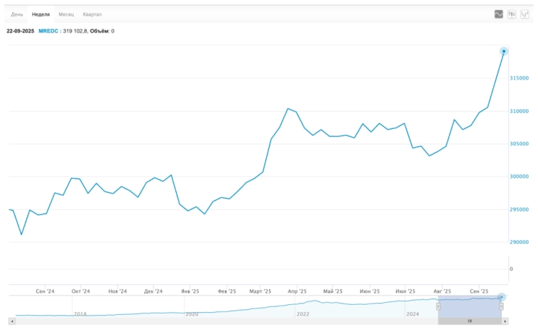Switch to candlestick chart type
This screenshot has height=329, width=538.
click(x=512, y=14)
